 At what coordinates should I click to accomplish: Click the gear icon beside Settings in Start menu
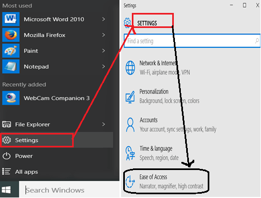tap(6, 140)
